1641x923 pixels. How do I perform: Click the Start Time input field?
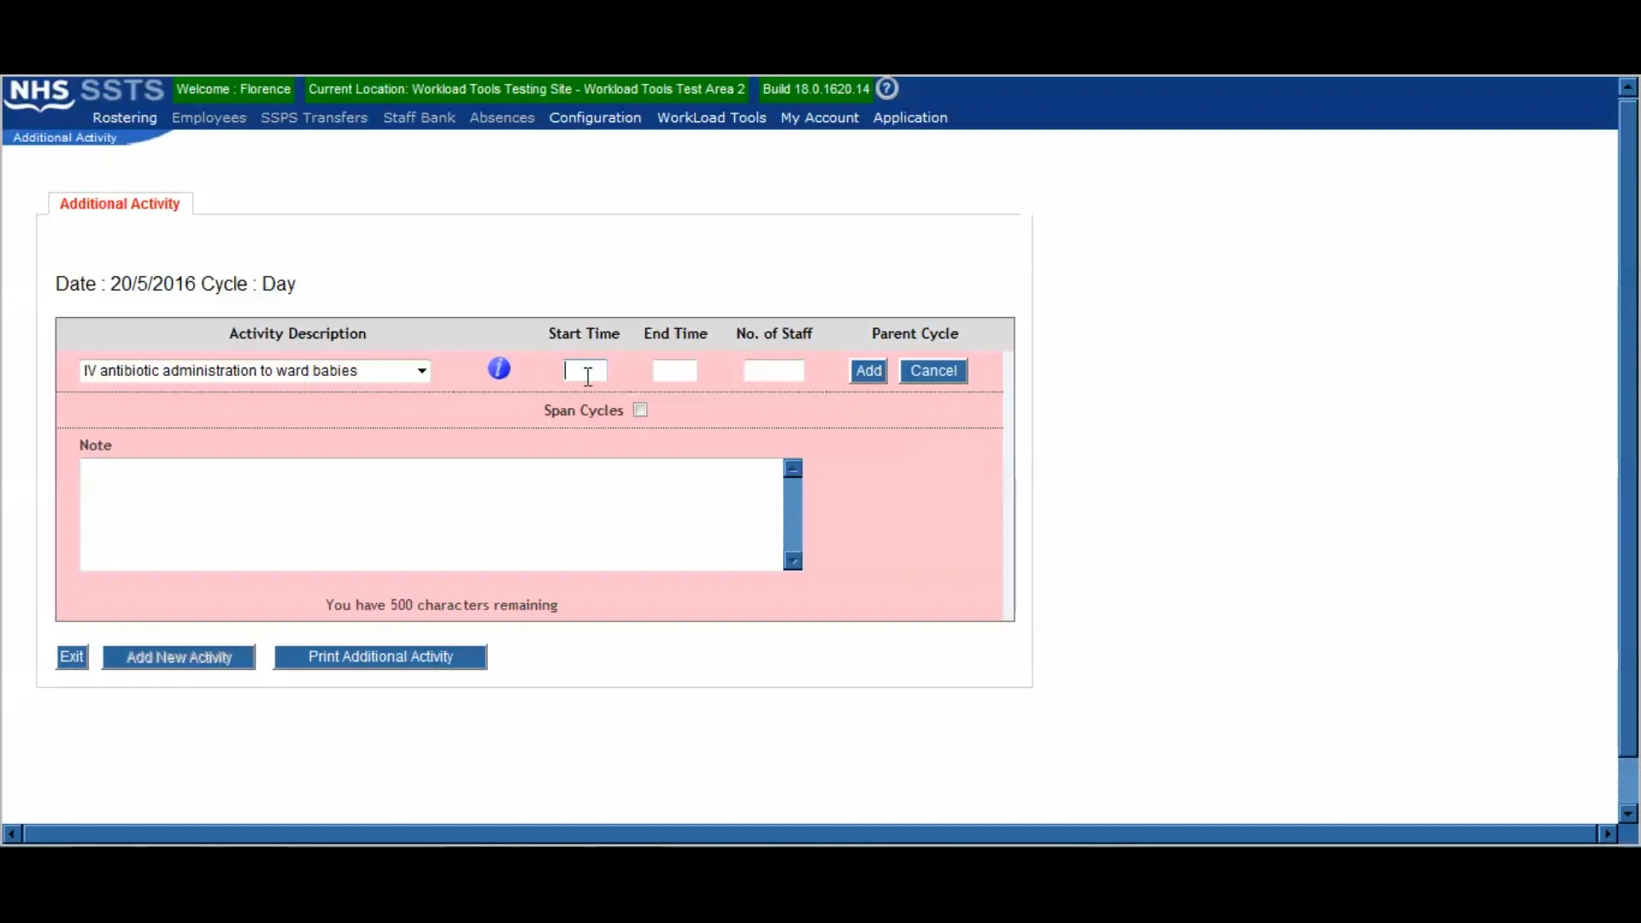[585, 370]
